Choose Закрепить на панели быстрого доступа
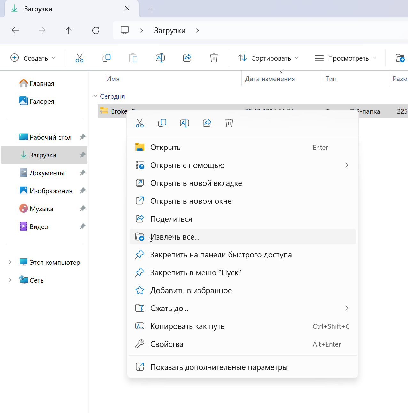Viewport: 408px width, 413px height. point(243,255)
